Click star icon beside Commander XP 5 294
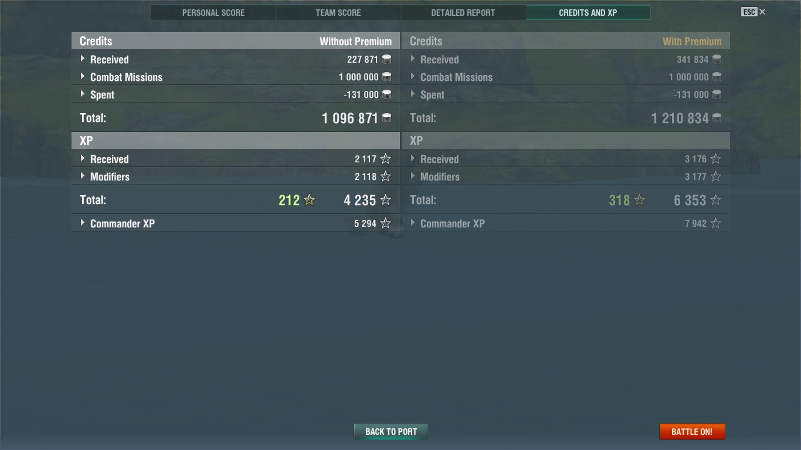801x450 pixels. 385,223
